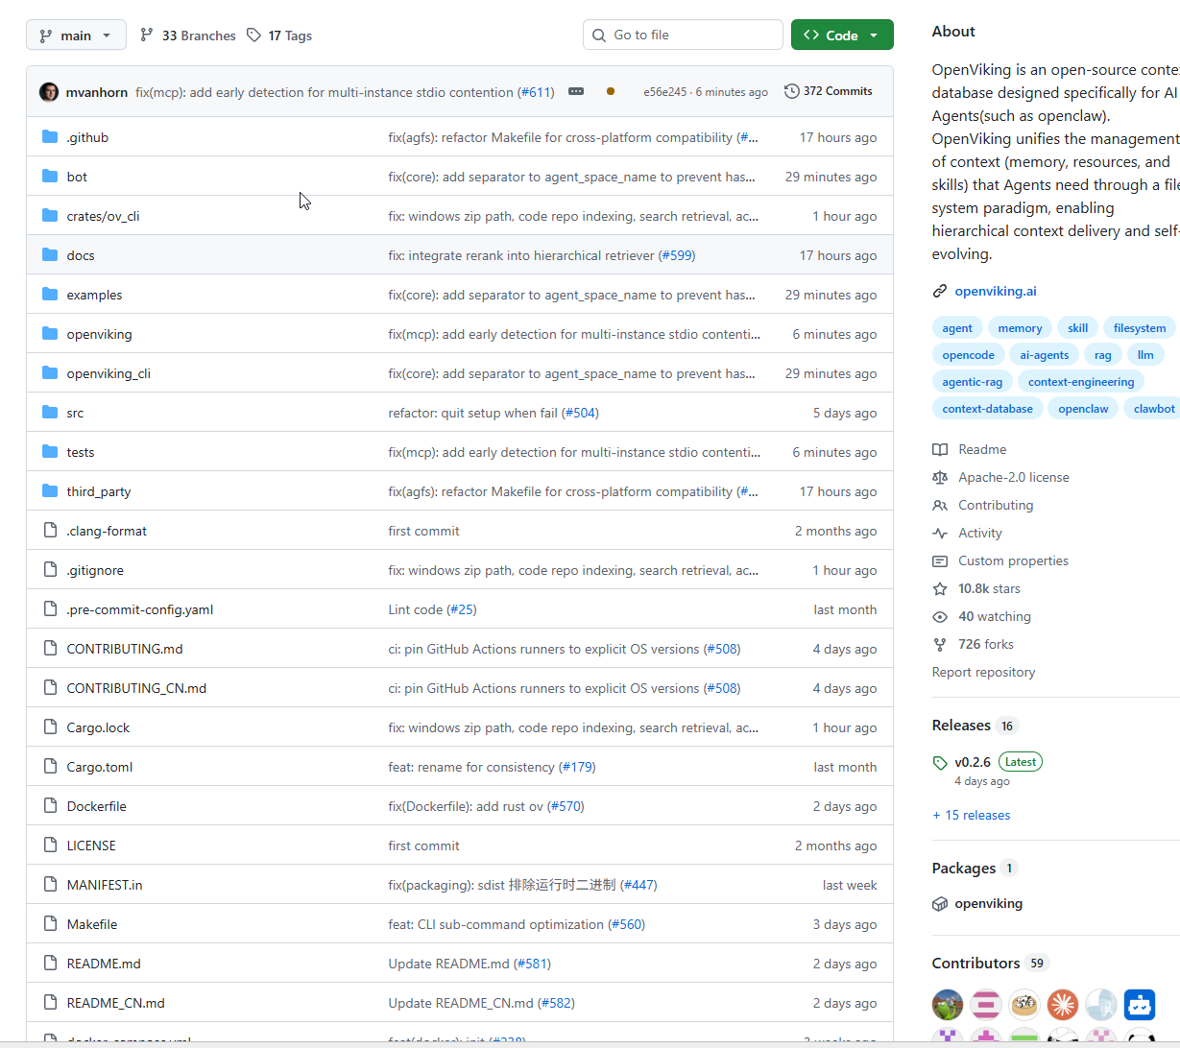
Task: Open release v0.2.6
Action: pyautogui.click(x=973, y=762)
